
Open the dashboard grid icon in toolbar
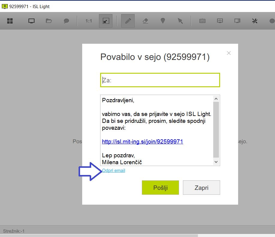[x=10, y=21]
